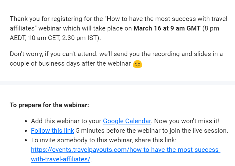Open the Google Calendar link

(127, 121)
